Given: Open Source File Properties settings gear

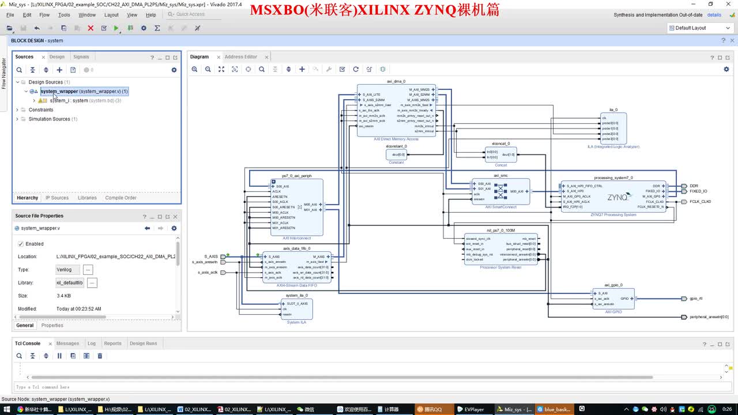Looking at the screenshot, I should pyautogui.click(x=174, y=228).
